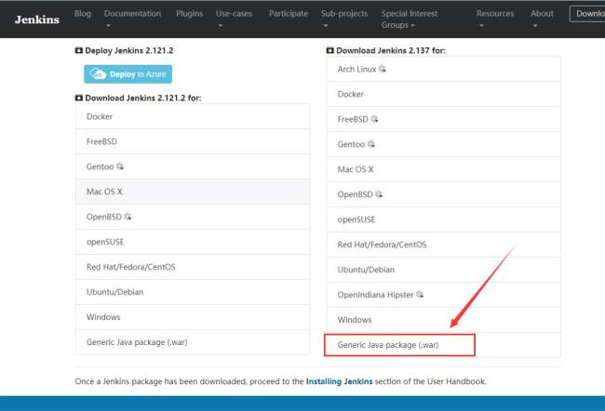This screenshot has height=411, width=605.
Task: Select Red Hat/Fedora/CentOS under Jenkins 2.121.2
Action: tap(193, 267)
